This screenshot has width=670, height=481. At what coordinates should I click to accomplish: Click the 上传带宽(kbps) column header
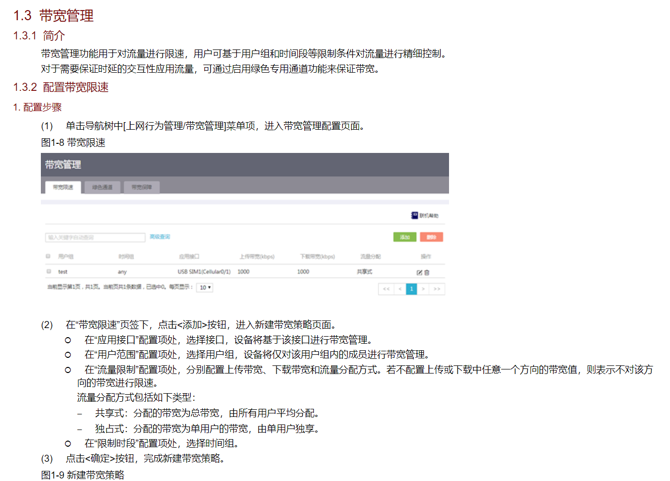click(257, 256)
